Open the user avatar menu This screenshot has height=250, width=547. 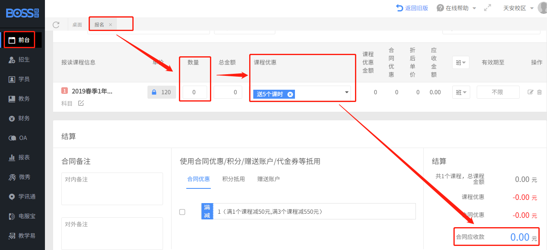tap(542, 8)
